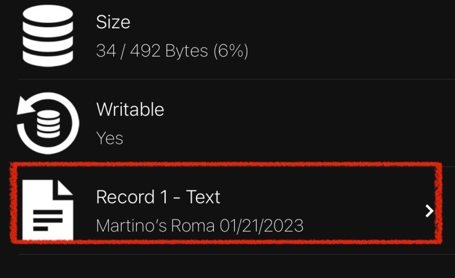Image resolution: width=455 pixels, height=278 pixels.
Task: Click the "(6%)" usage percentage
Action: point(231,51)
